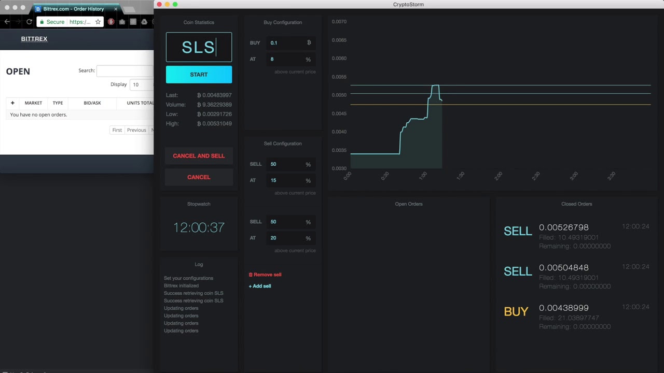Go back in browser history
664x373 pixels.
point(7,22)
